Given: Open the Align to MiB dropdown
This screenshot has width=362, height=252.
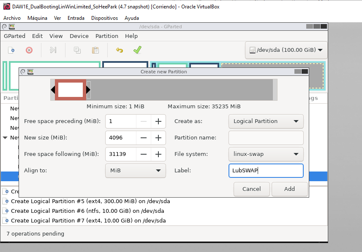Looking at the screenshot, I should click(x=136, y=171).
